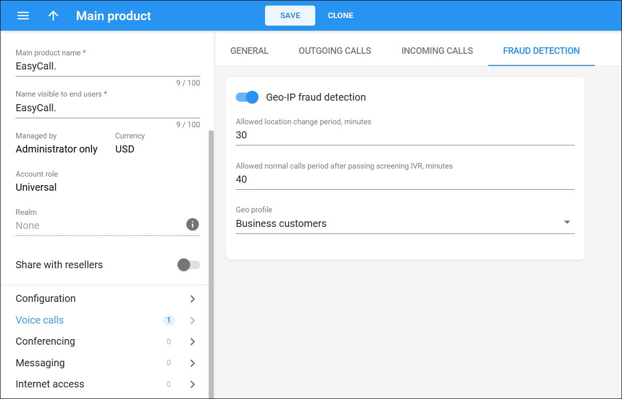Select Configuration in the side menu

coord(46,298)
